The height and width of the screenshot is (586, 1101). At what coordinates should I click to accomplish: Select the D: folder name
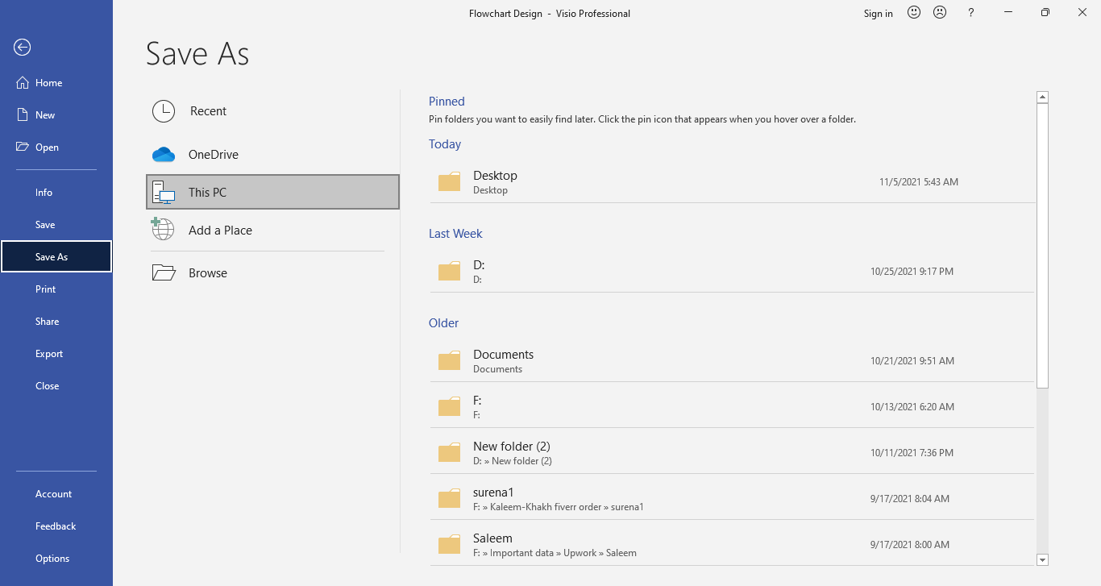tap(479, 265)
